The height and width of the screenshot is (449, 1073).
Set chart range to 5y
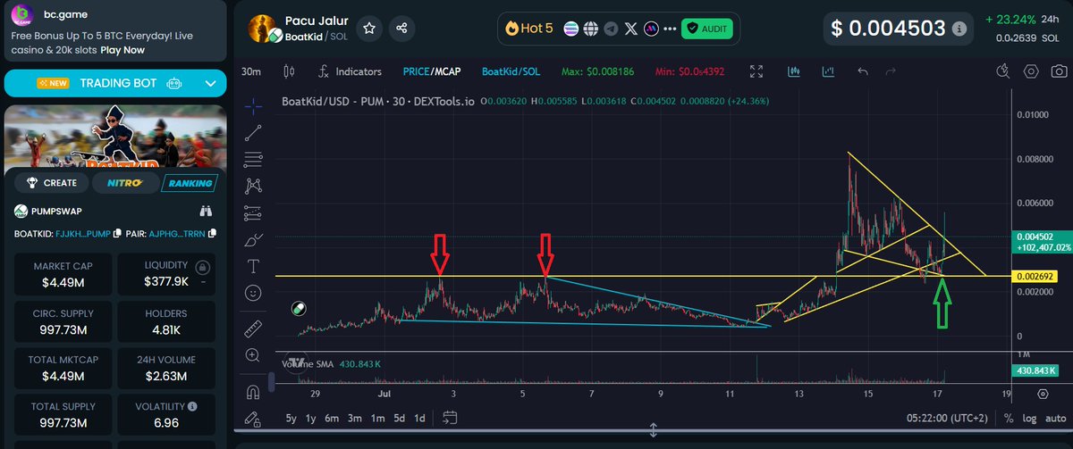[291, 418]
